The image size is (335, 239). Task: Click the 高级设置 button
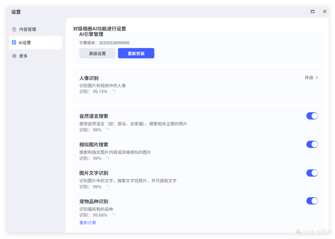click(97, 53)
